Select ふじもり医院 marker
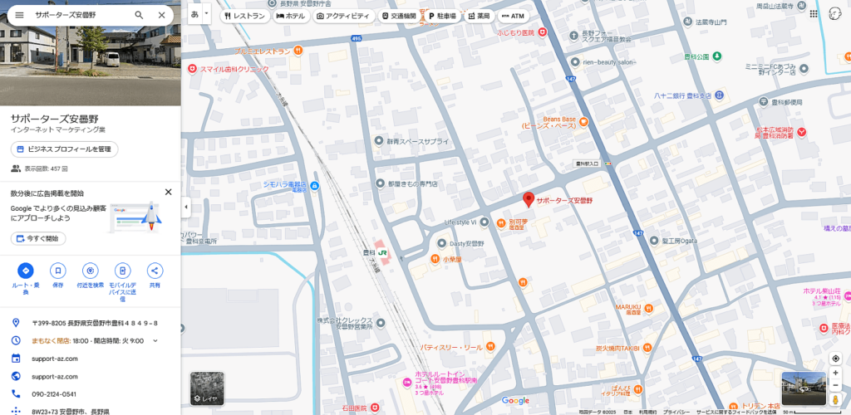The height and width of the screenshot is (415, 851). click(x=542, y=33)
